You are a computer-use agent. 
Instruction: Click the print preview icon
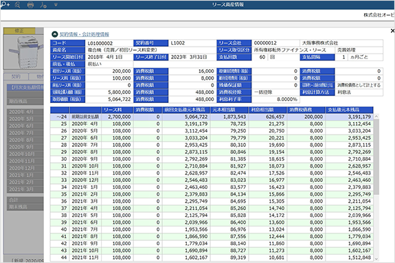click(18, 5)
